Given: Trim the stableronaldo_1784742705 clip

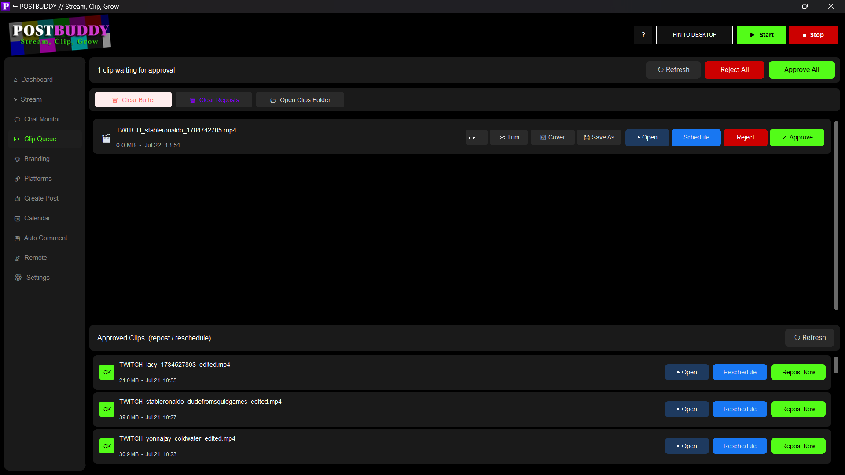Looking at the screenshot, I should click(509, 137).
